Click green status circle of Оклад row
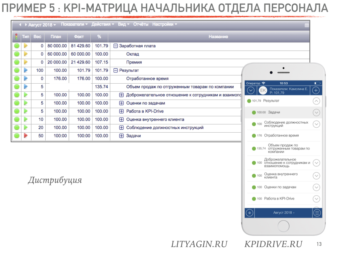The height and width of the screenshot is (254, 339). [17, 54]
